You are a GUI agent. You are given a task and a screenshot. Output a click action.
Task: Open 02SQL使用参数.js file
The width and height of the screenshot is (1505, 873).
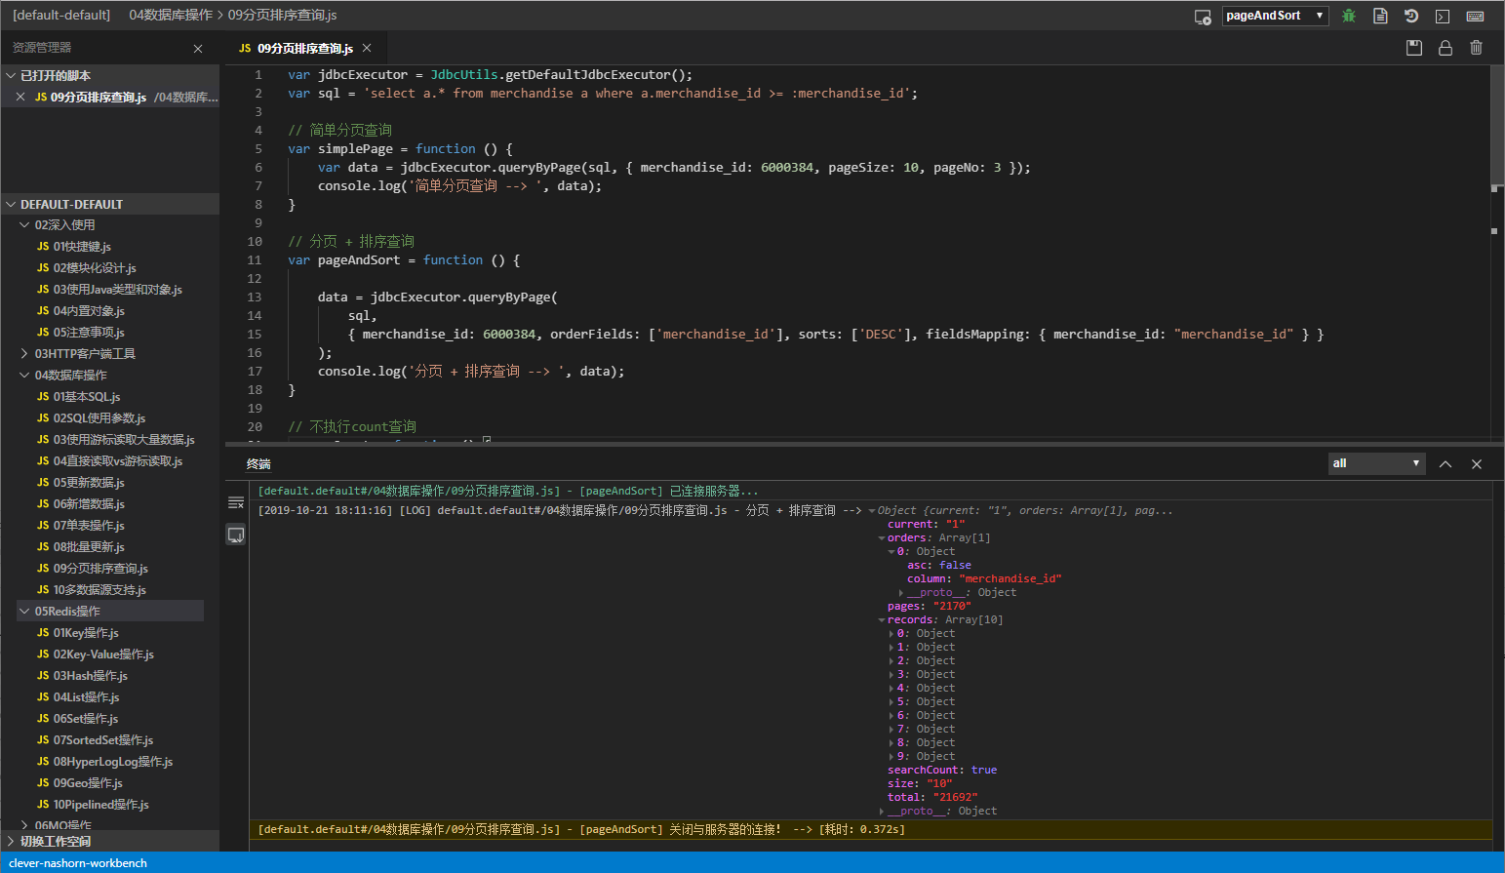[x=99, y=418]
